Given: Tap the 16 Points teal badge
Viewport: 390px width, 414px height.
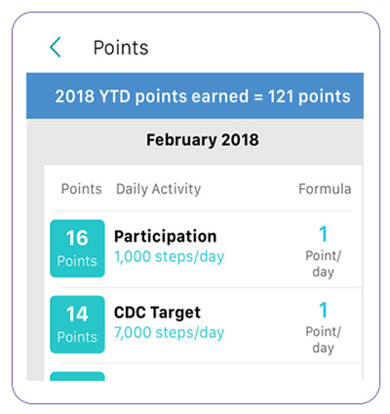Looking at the screenshot, I should coord(77,248).
